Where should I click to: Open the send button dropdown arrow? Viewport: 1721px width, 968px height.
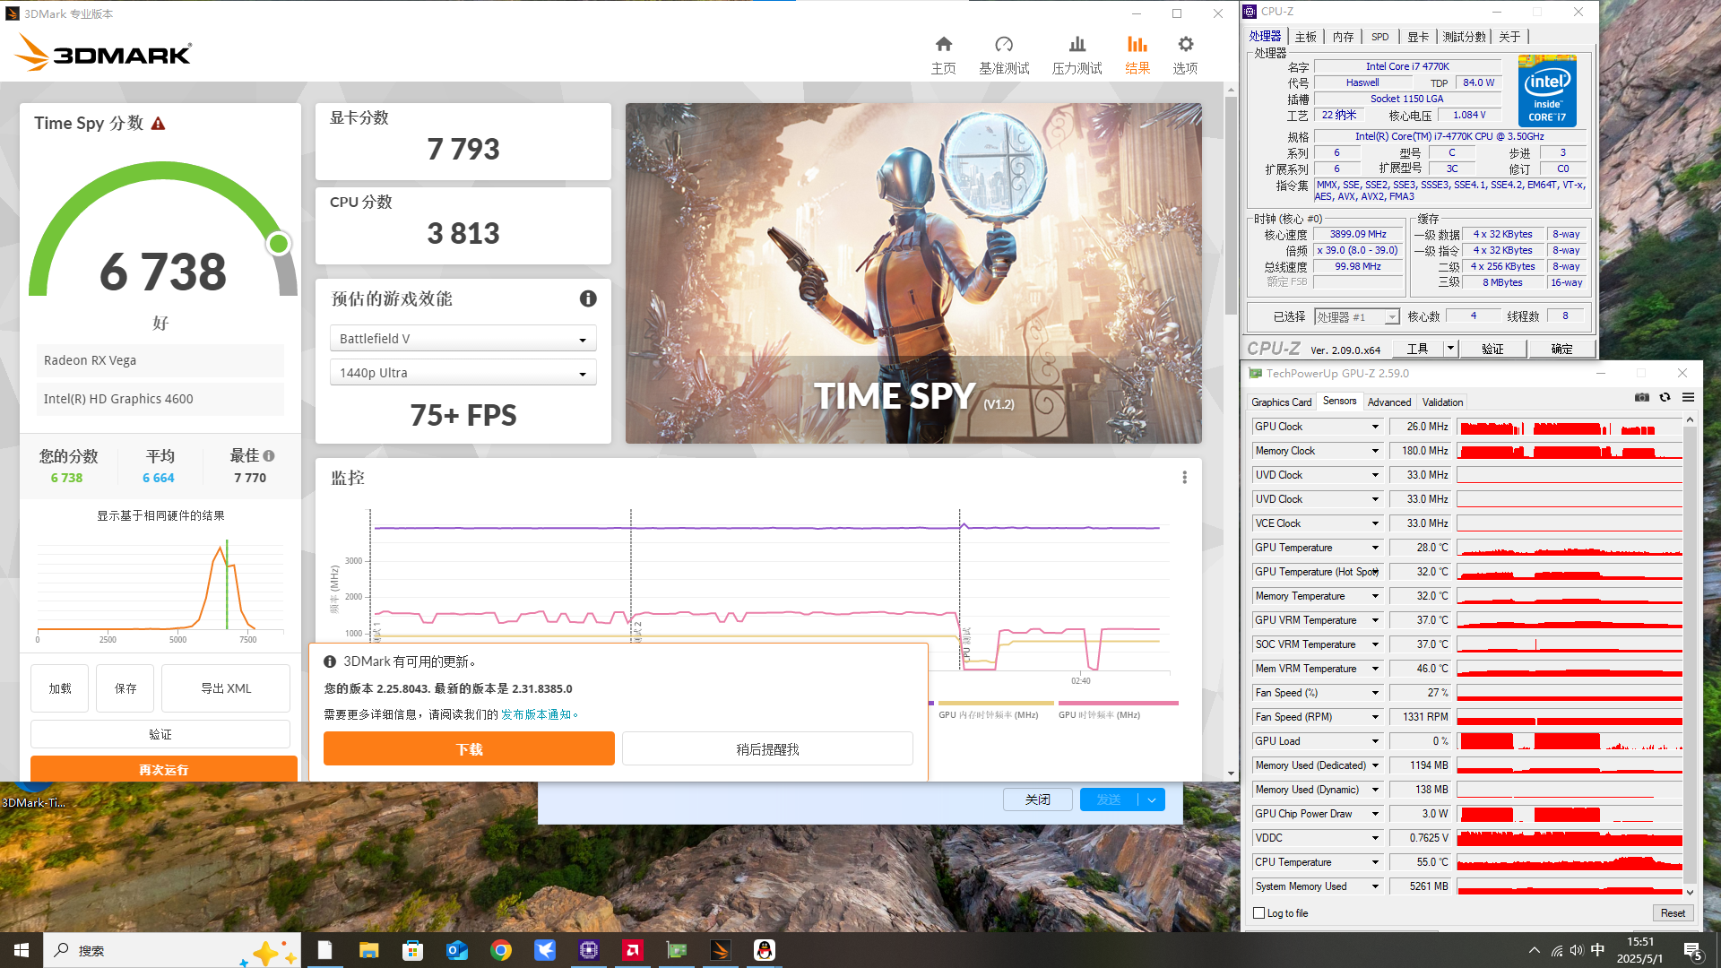[x=1152, y=799]
